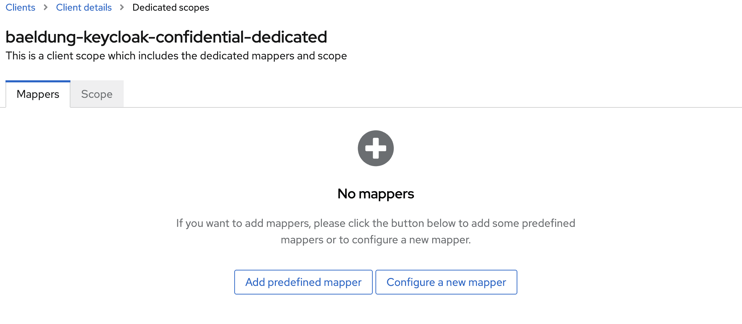Click the line starting "If you want to add mappers"
Viewport: 742px width, 324px height.
coord(375,223)
